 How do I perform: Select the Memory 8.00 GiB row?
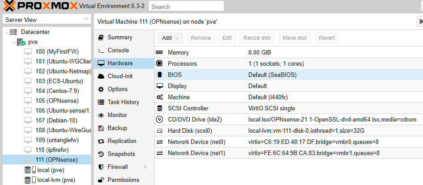289,52
